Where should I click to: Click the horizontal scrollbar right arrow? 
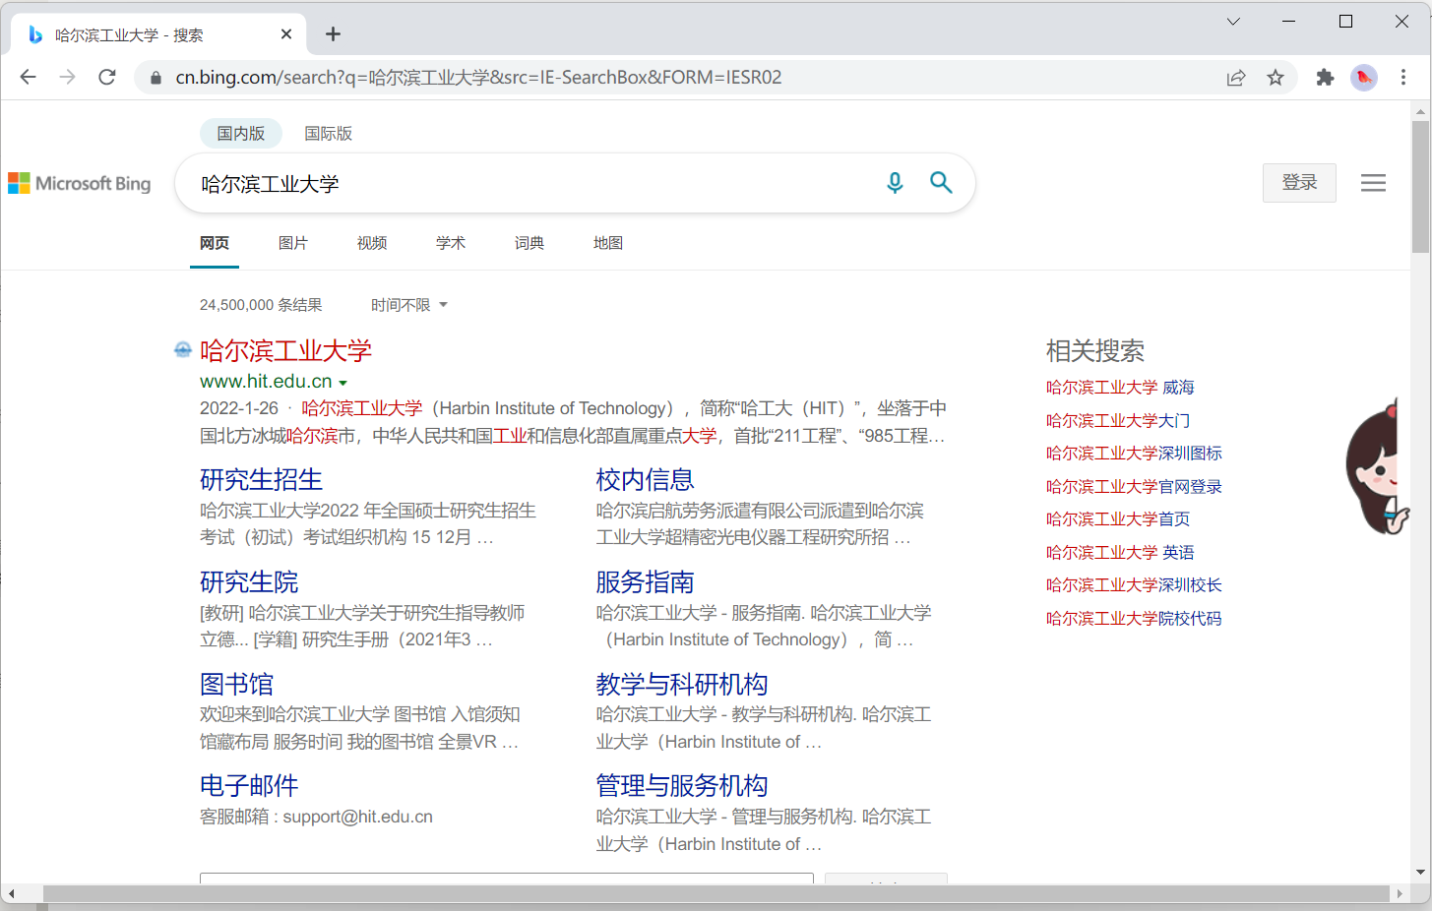pyautogui.click(x=1401, y=893)
